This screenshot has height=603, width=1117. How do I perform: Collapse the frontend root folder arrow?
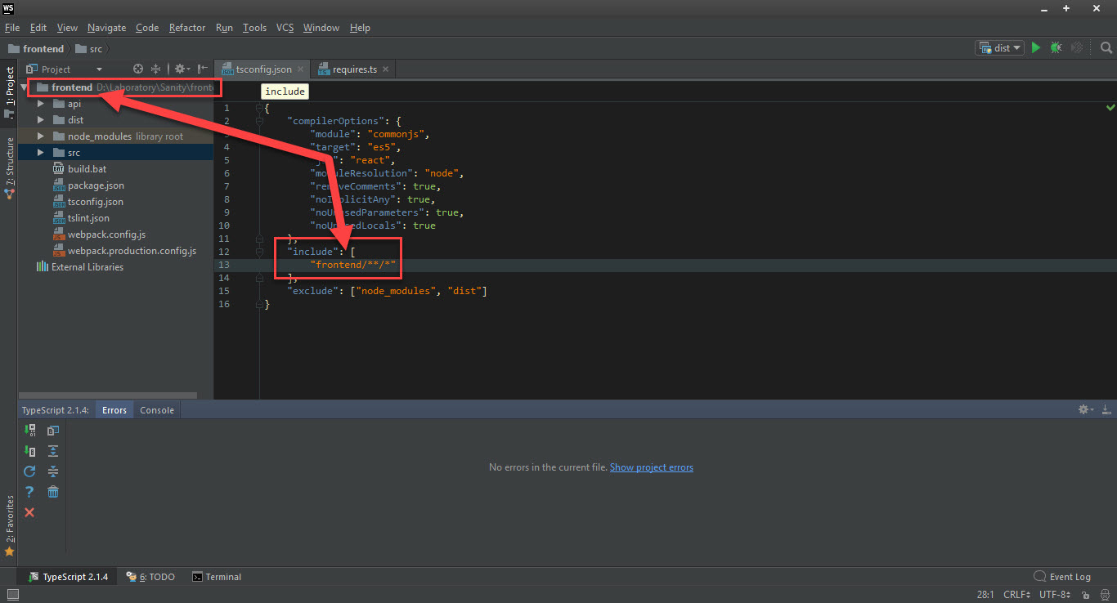pos(25,87)
